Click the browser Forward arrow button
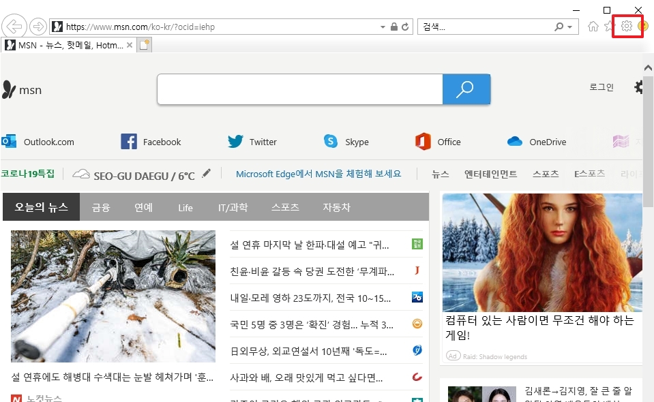Screen dimensions: 654x402 [38, 27]
